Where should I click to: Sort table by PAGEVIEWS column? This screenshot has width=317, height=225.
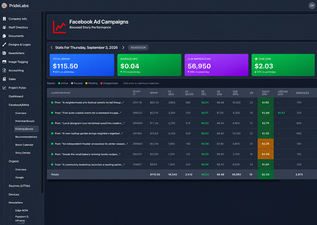(x=302, y=93)
